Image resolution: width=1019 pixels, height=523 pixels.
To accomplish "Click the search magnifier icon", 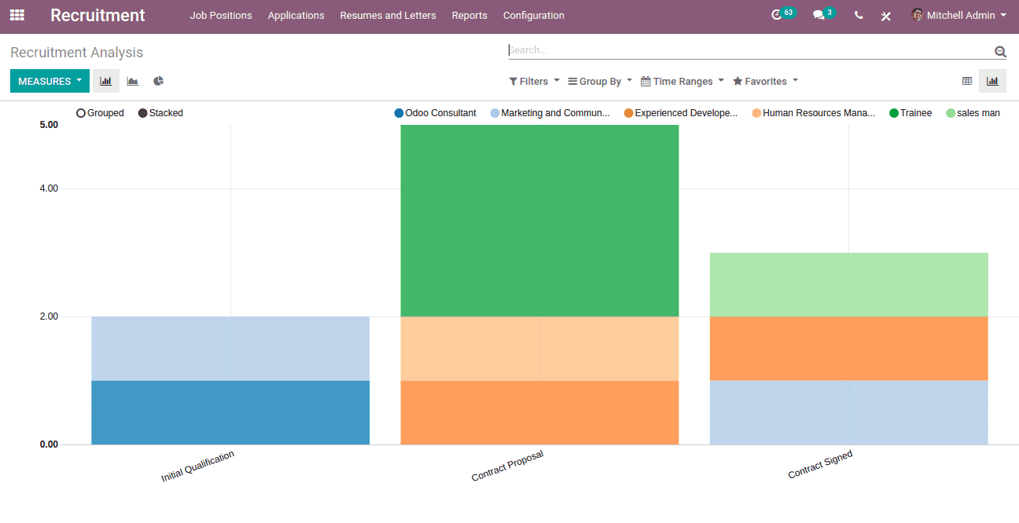I will click(1000, 51).
